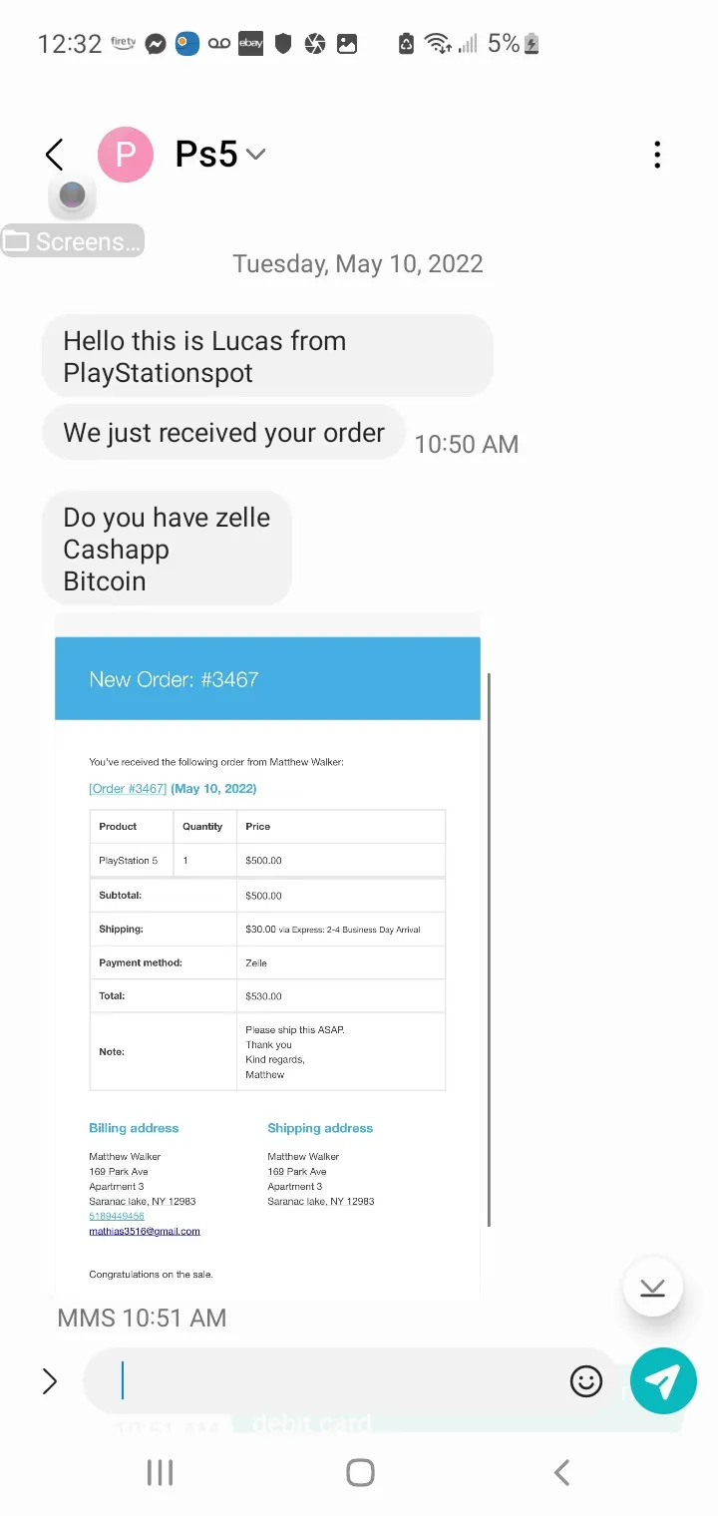718x1516 pixels.
Task: Tap the eBay notification icon in status bar
Action: point(250,43)
